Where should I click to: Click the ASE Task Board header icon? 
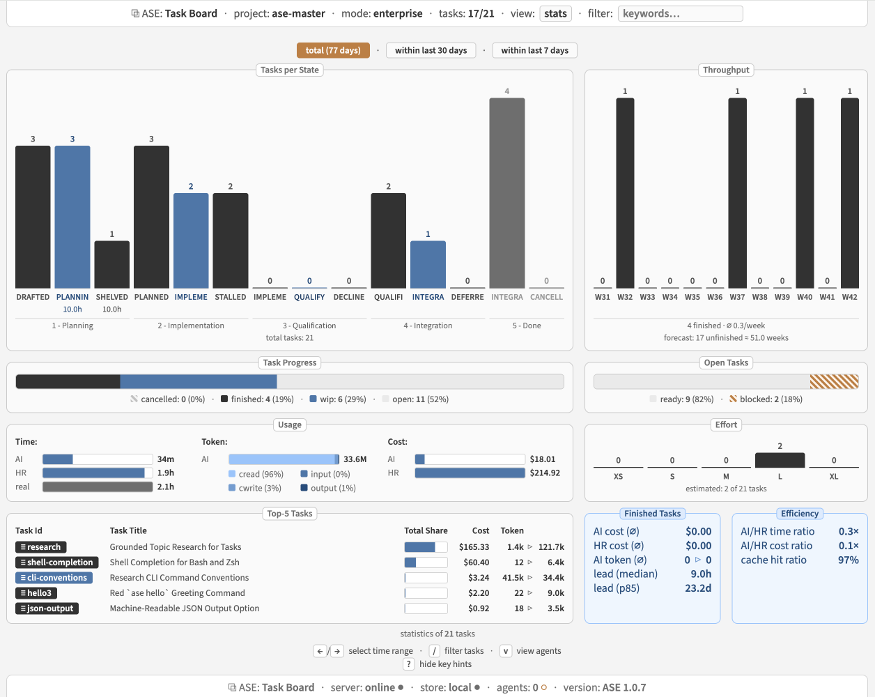click(x=135, y=13)
